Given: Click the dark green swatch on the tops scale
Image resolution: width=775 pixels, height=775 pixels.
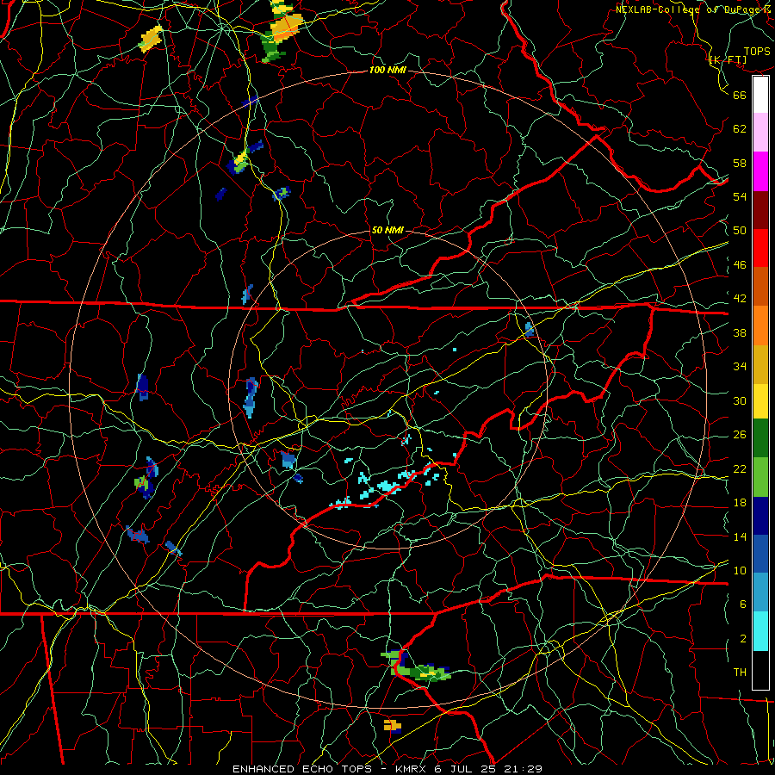Looking at the screenshot, I should point(760,438).
